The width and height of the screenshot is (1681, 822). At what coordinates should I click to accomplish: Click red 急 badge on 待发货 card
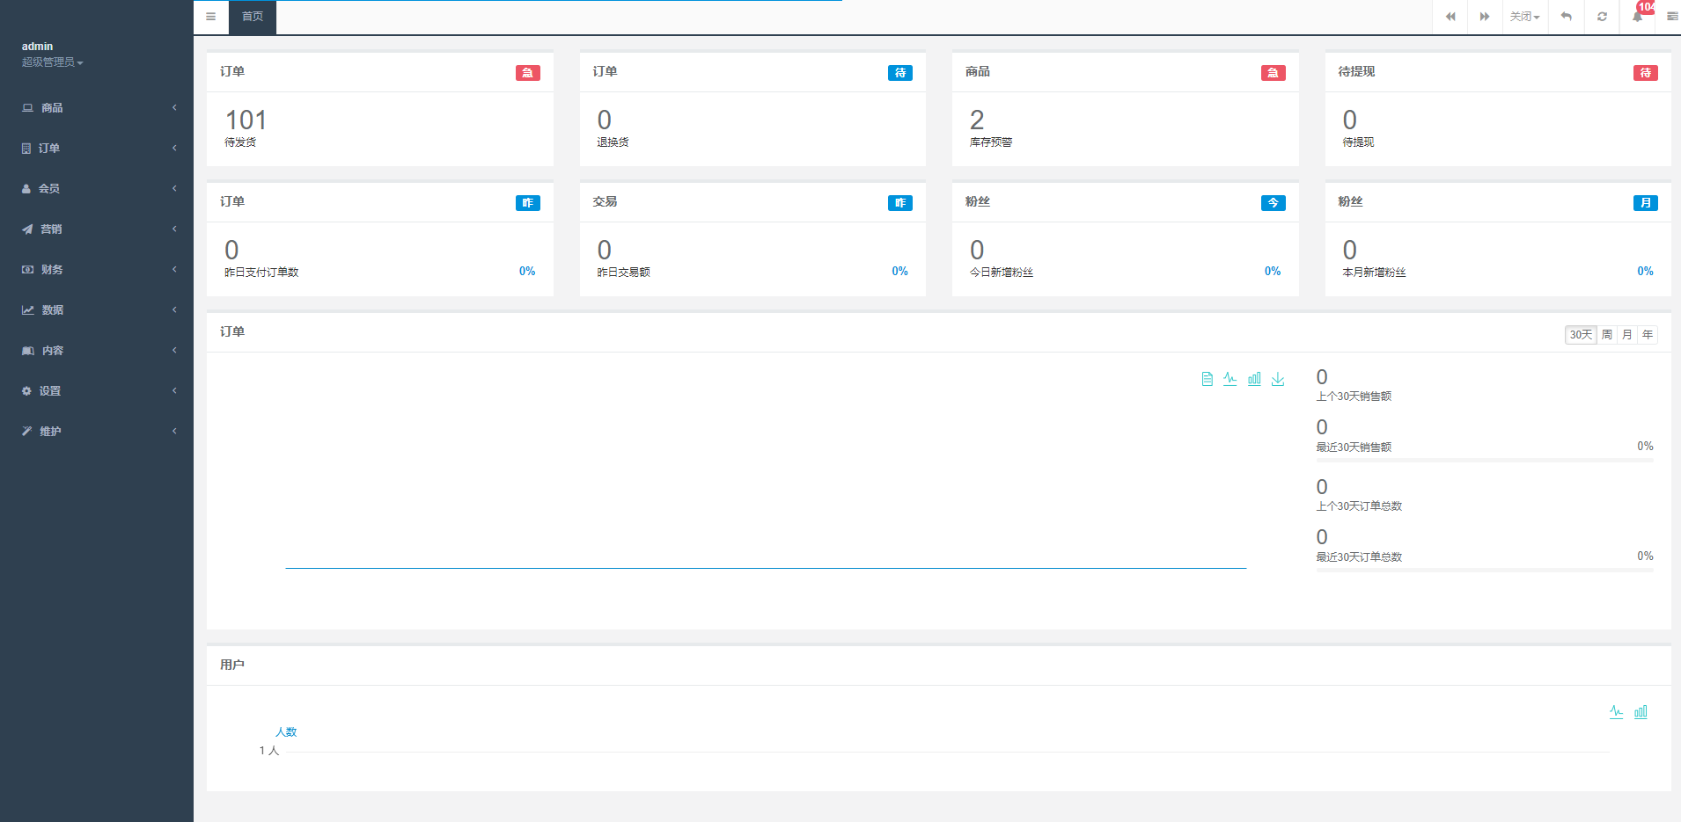click(528, 73)
